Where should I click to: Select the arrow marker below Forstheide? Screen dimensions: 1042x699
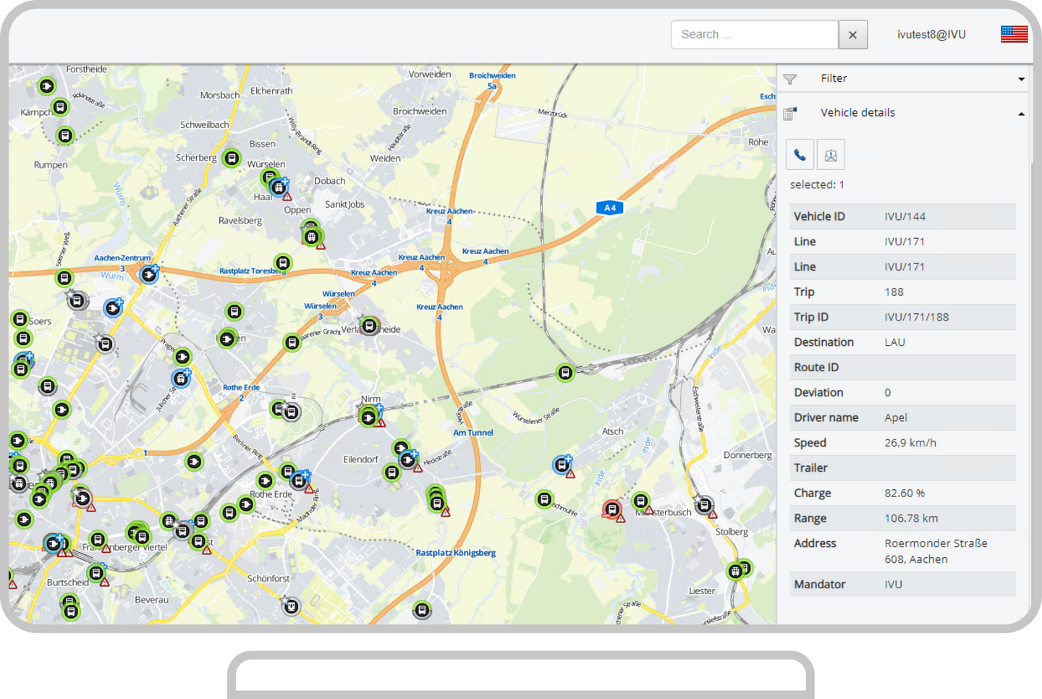tap(46, 86)
